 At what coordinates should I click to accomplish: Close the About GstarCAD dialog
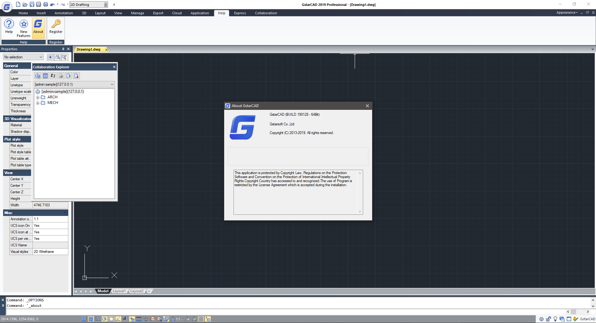click(x=367, y=106)
